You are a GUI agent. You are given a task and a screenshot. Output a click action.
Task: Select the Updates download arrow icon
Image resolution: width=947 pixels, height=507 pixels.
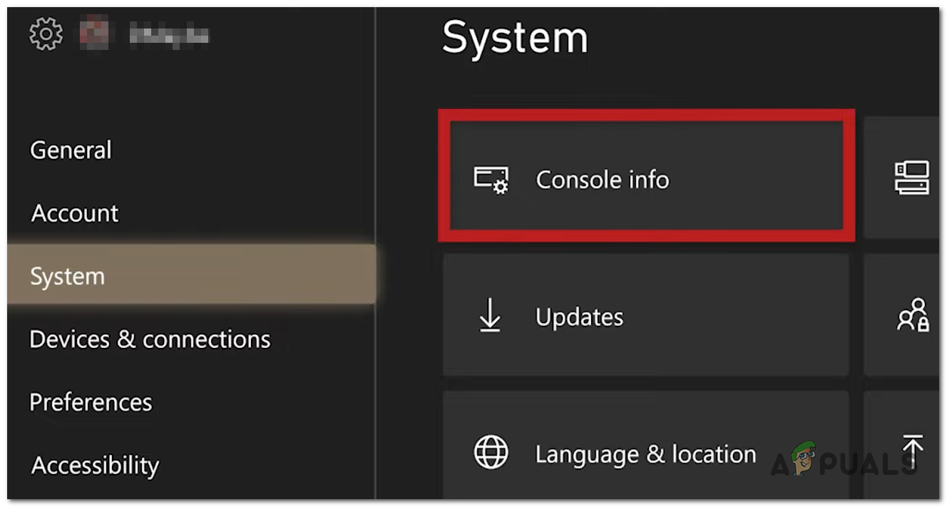(491, 317)
